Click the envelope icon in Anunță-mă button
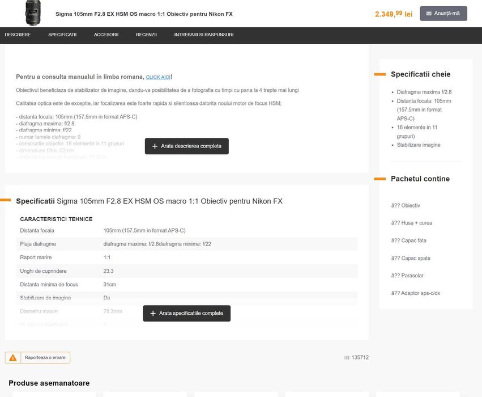Screen dimensions: 482x397 429,13
